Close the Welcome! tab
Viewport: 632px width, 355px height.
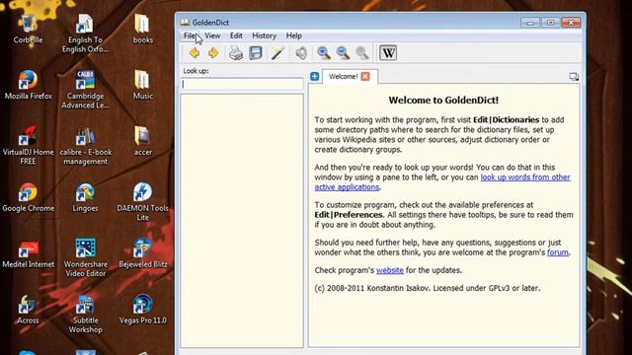tap(365, 76)
